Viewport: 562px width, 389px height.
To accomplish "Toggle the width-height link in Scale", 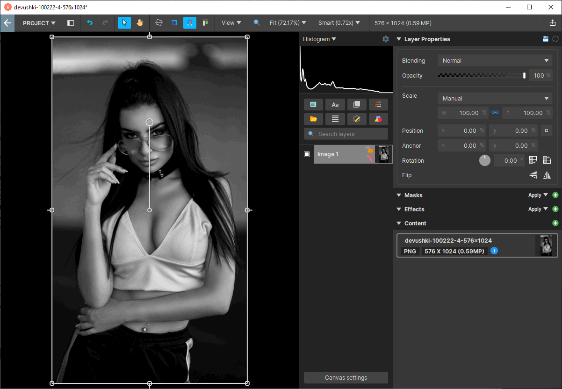I will coord(495,113).
